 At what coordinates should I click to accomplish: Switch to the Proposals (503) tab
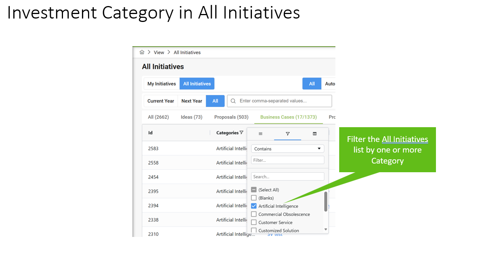click(x=231, y=117)
